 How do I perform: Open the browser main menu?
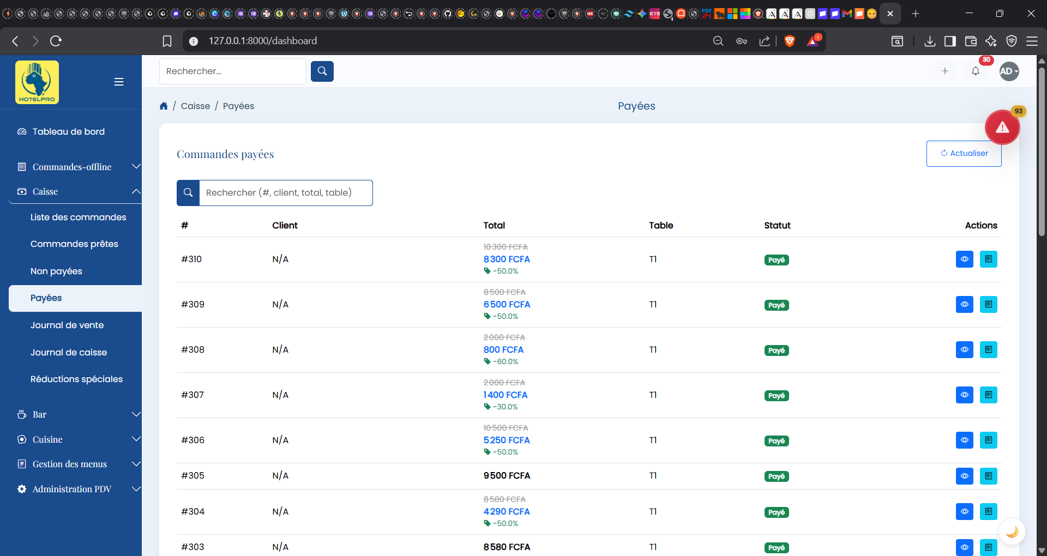[1032, 41]
